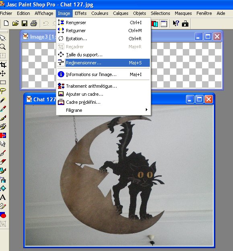Click the greyed Recadrer entry
The height and width of the screenshot is (251, 233).
pos(104,47)
